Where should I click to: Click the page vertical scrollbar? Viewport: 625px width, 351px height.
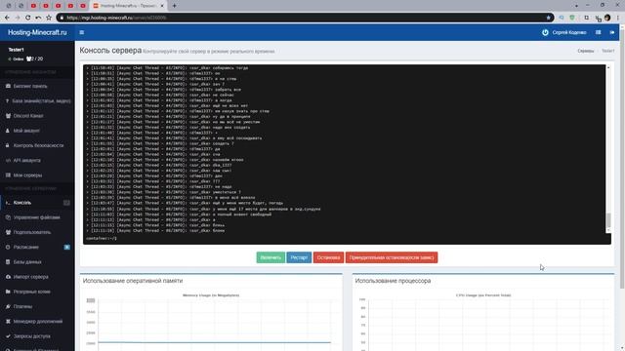coord(622,159)
